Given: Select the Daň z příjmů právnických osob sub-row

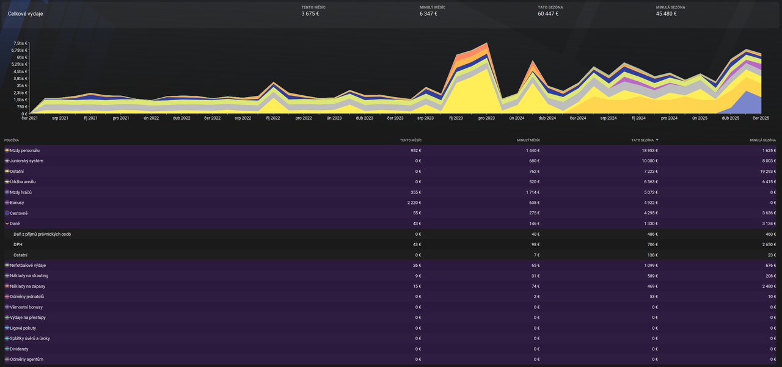Looking at the screenshot, I should pos(42,234).
